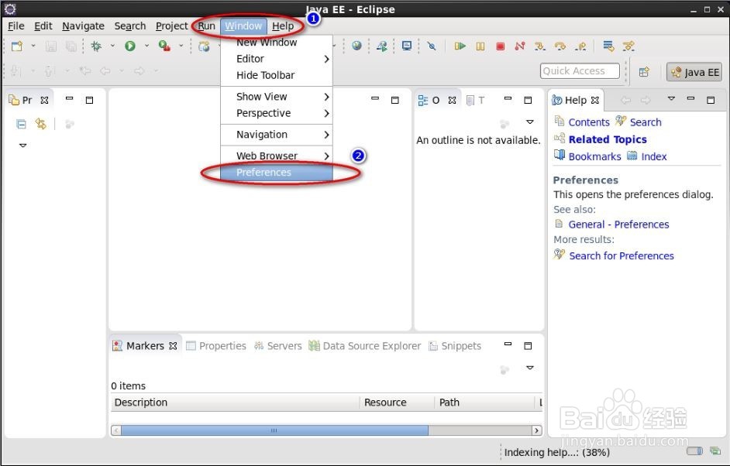Click the Run External Tools toolbox icon
The width and height of the screenshot is (730, 466).
click(x=164, y=46)
